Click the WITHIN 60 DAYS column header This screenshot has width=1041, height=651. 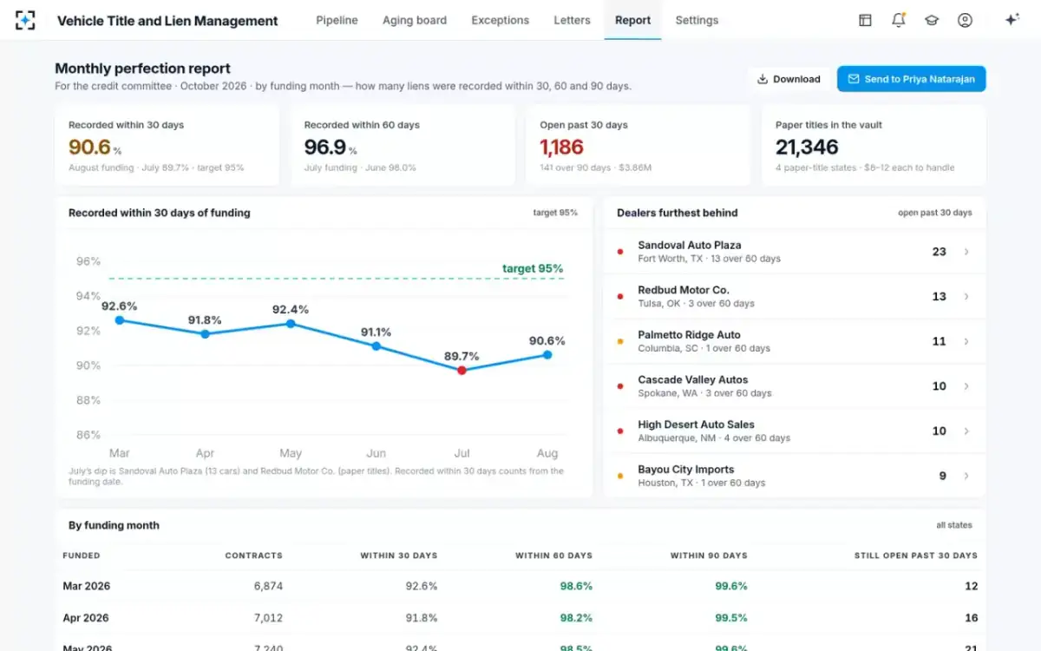pos(553,556)
